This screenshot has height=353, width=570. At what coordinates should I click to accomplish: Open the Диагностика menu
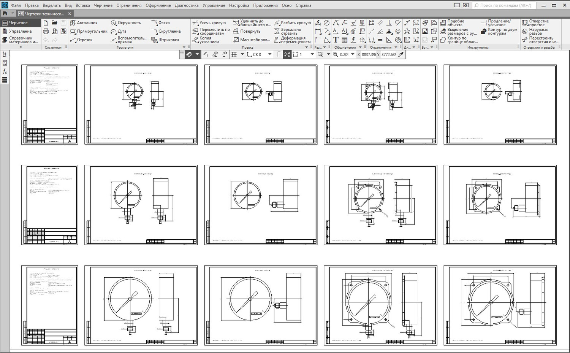(x=187, y=5)
